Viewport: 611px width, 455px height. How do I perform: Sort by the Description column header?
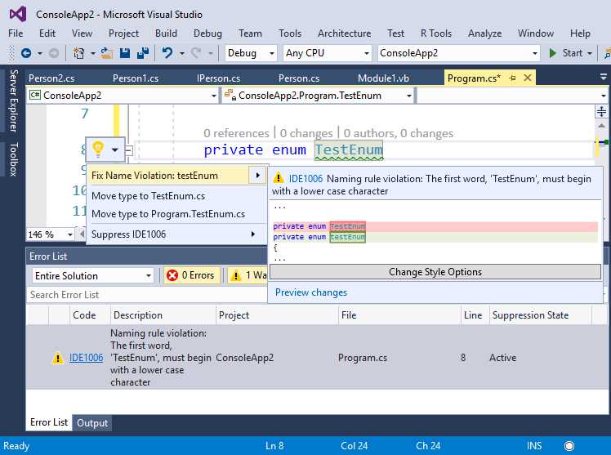click(163, 315)
